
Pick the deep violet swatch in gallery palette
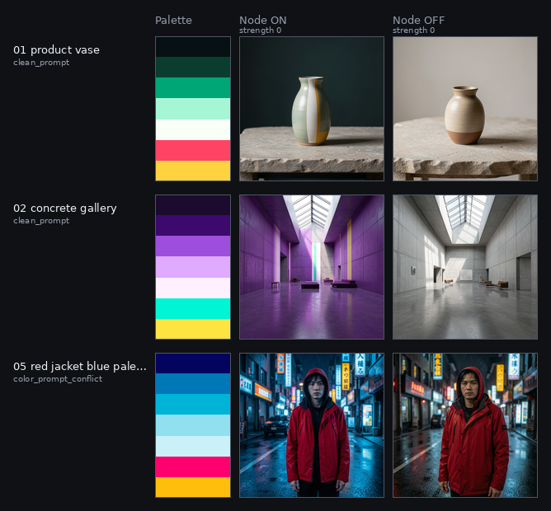click(x=193, y=226)
